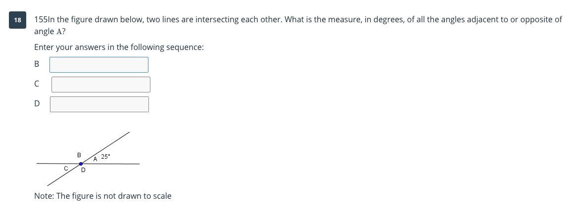Select the angle D label in the diagram
Viewport: 573px width, 222px height.
[x=83, y=170]
